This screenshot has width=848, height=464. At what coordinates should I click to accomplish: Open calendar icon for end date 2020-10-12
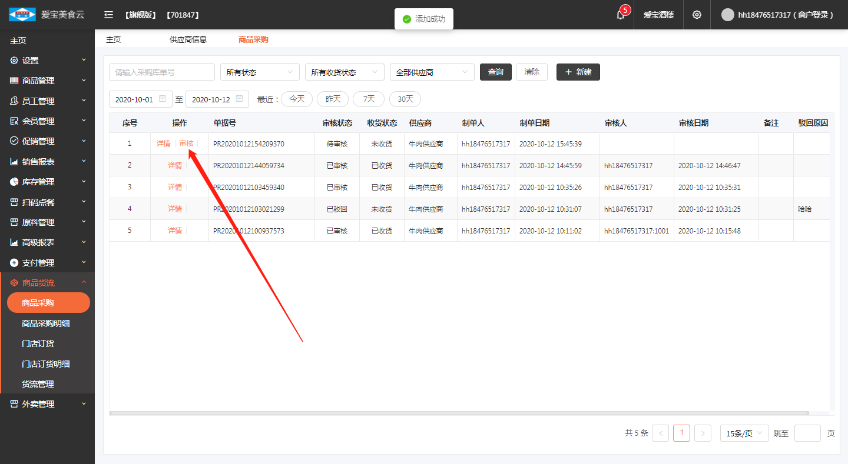click(239, 99)
